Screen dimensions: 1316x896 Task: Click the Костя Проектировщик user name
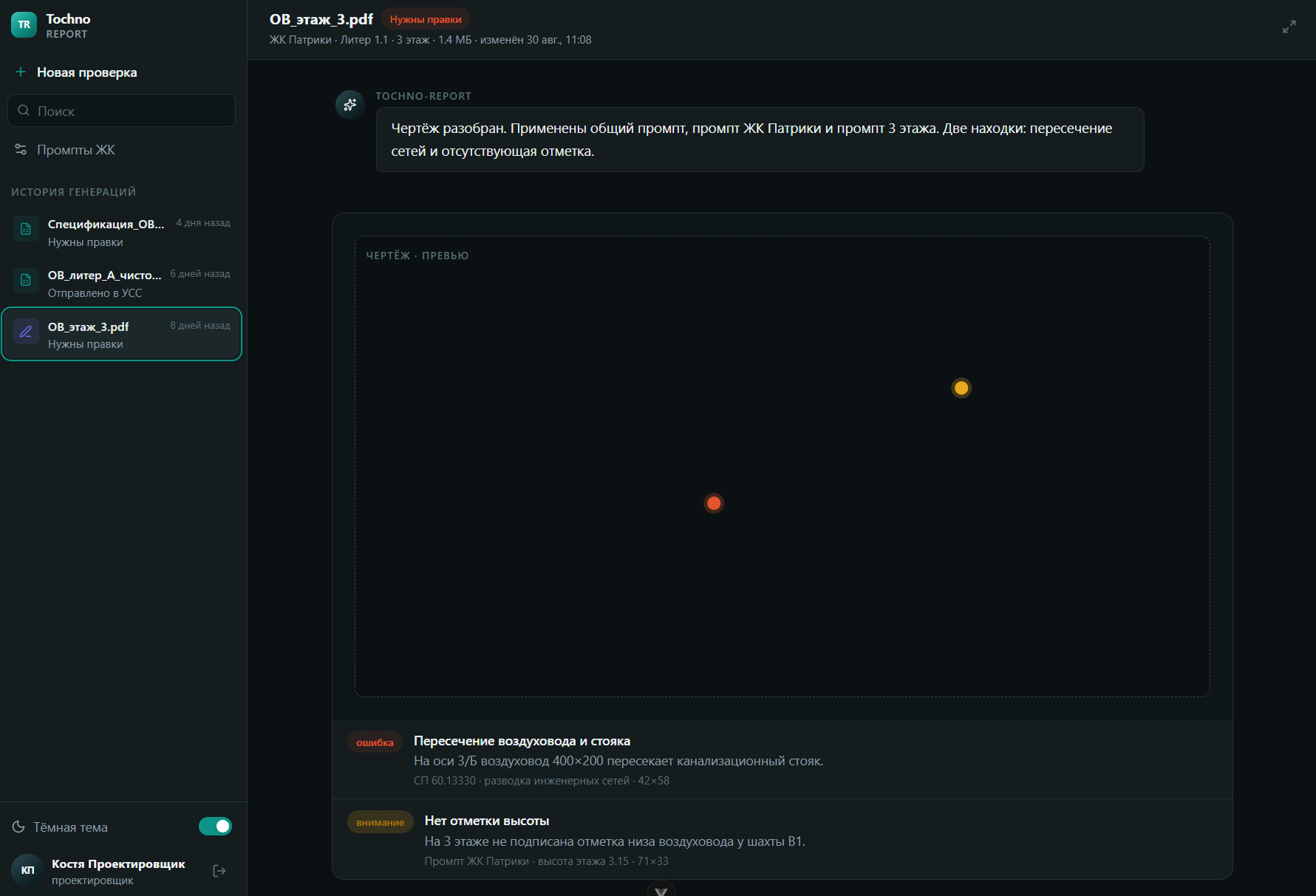(118, 863)
